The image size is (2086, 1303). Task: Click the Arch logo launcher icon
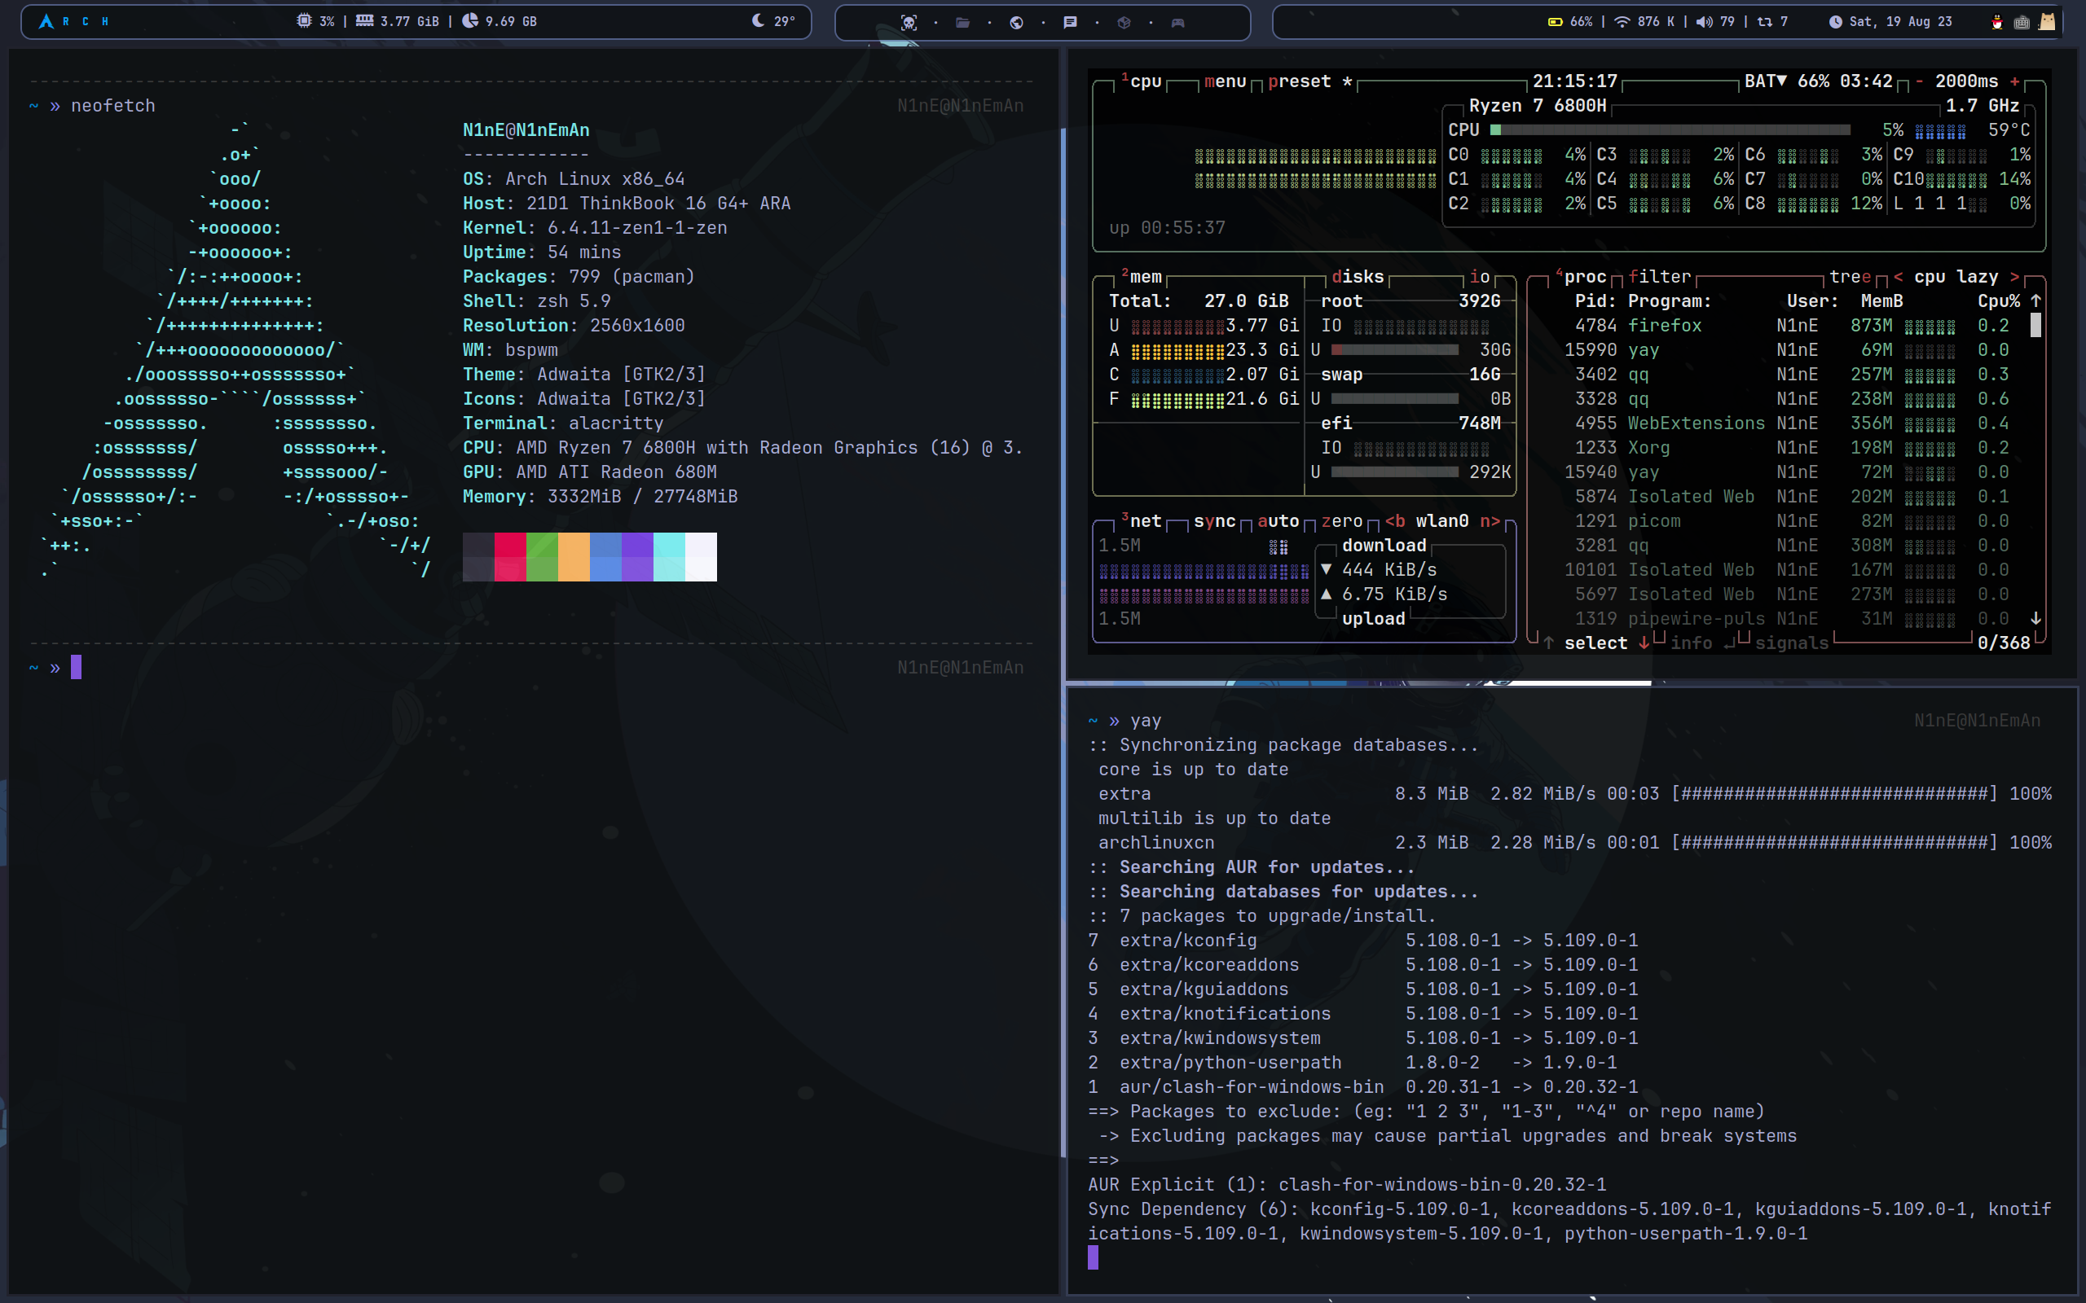[46, 21]
